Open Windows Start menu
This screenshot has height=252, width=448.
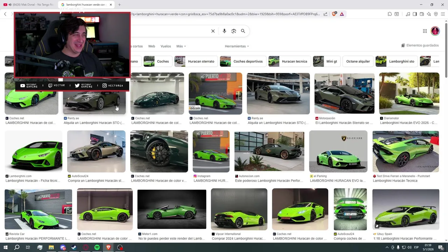pyautogui.click(x=5, y=247)
